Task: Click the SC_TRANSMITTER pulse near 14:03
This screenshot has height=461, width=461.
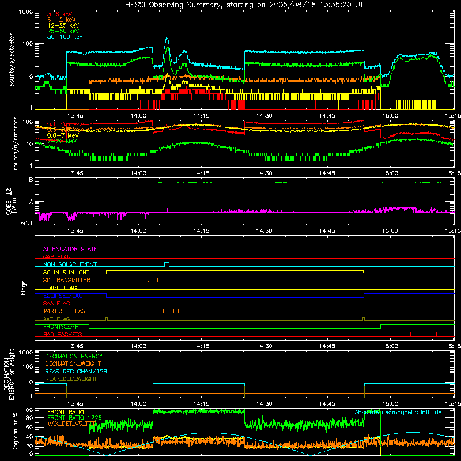Action: (153, 279)
